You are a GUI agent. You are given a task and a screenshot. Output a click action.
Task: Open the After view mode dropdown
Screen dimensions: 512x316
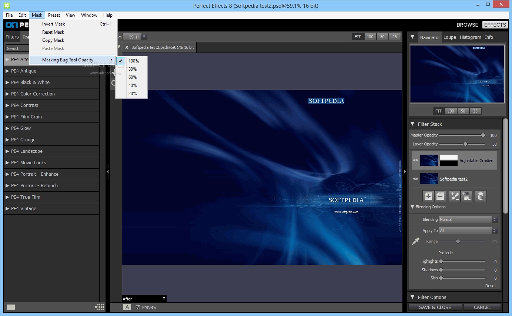click(x=144, y=299)
